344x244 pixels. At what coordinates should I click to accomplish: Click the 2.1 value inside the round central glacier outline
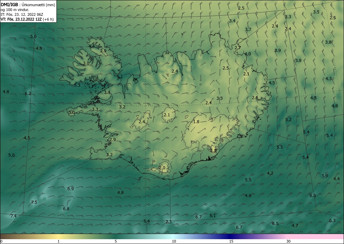pyautogui.click(x=167, y=115)
